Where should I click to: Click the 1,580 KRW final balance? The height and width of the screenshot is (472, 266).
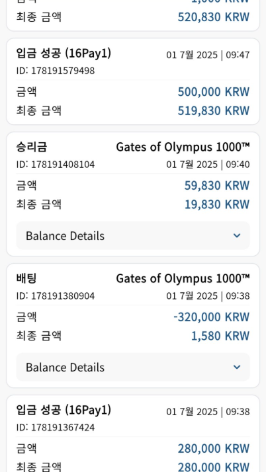[220, 336]
